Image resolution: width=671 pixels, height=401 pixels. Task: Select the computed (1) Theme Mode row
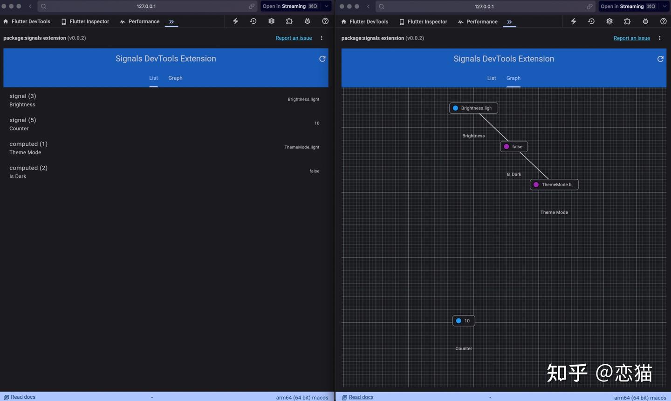pyautogui.click(x=165, y=148)
